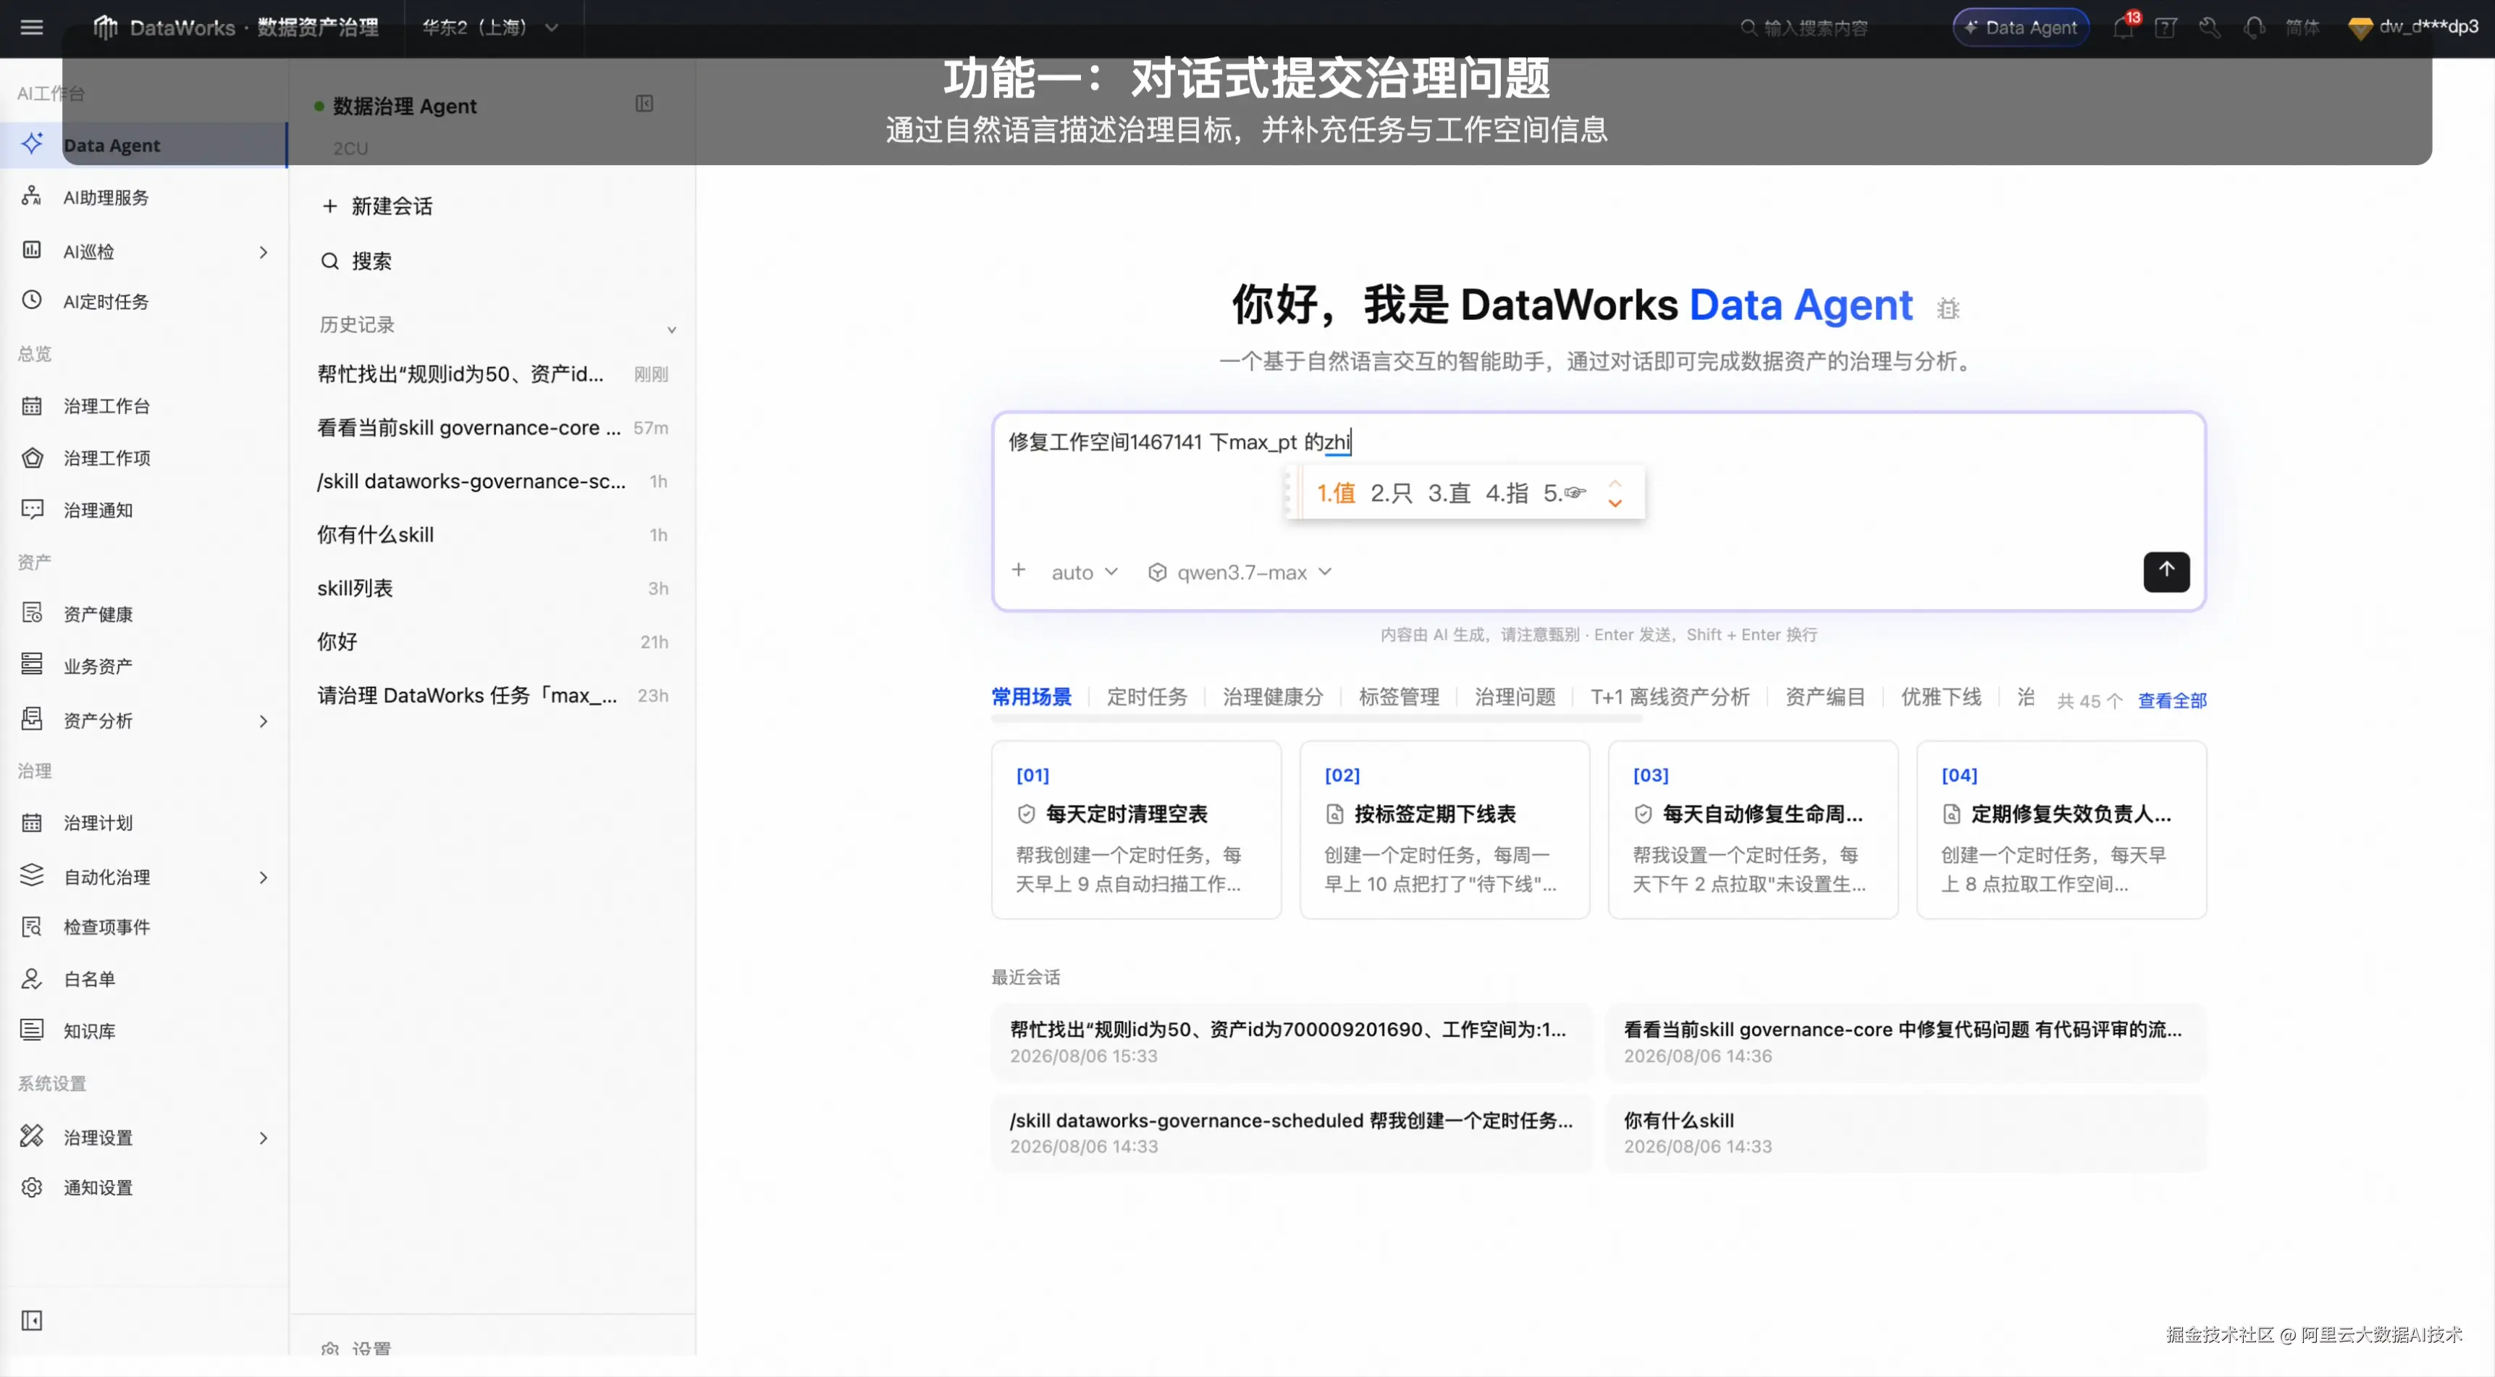Collapse the 数据治理 Agent conversation panel
Viewport: 2495px width, 1377px height.
click(644, 104)
